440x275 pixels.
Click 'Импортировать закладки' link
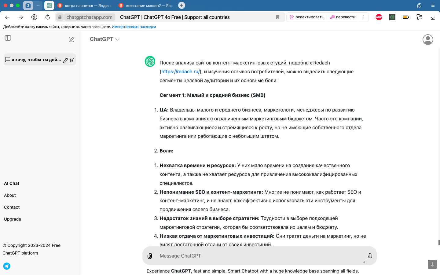pos(134,27)
